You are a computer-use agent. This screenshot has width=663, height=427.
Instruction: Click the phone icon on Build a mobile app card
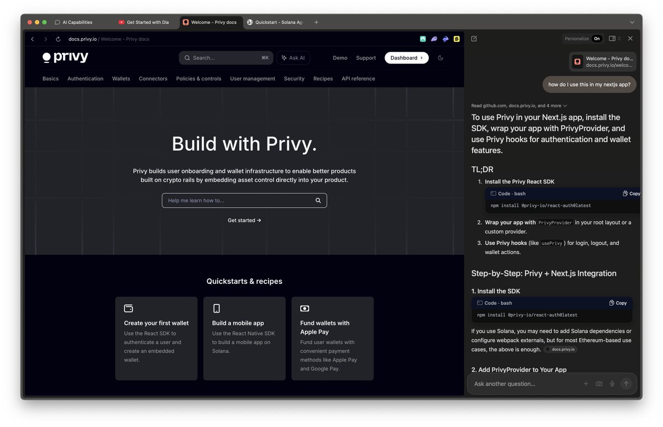(217, 308)
